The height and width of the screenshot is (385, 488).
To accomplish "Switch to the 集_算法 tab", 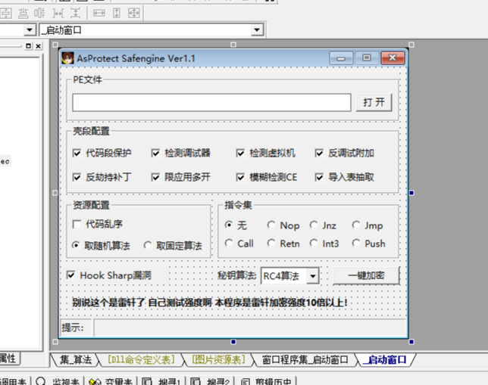I will (x=76, y=360).
